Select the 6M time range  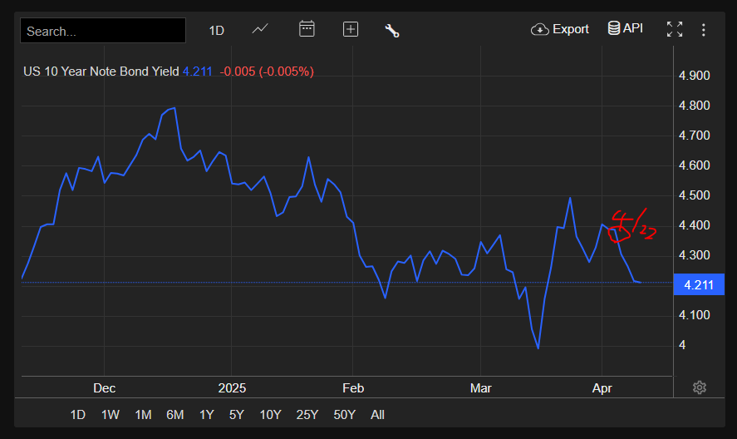click(x=174, y=415)
